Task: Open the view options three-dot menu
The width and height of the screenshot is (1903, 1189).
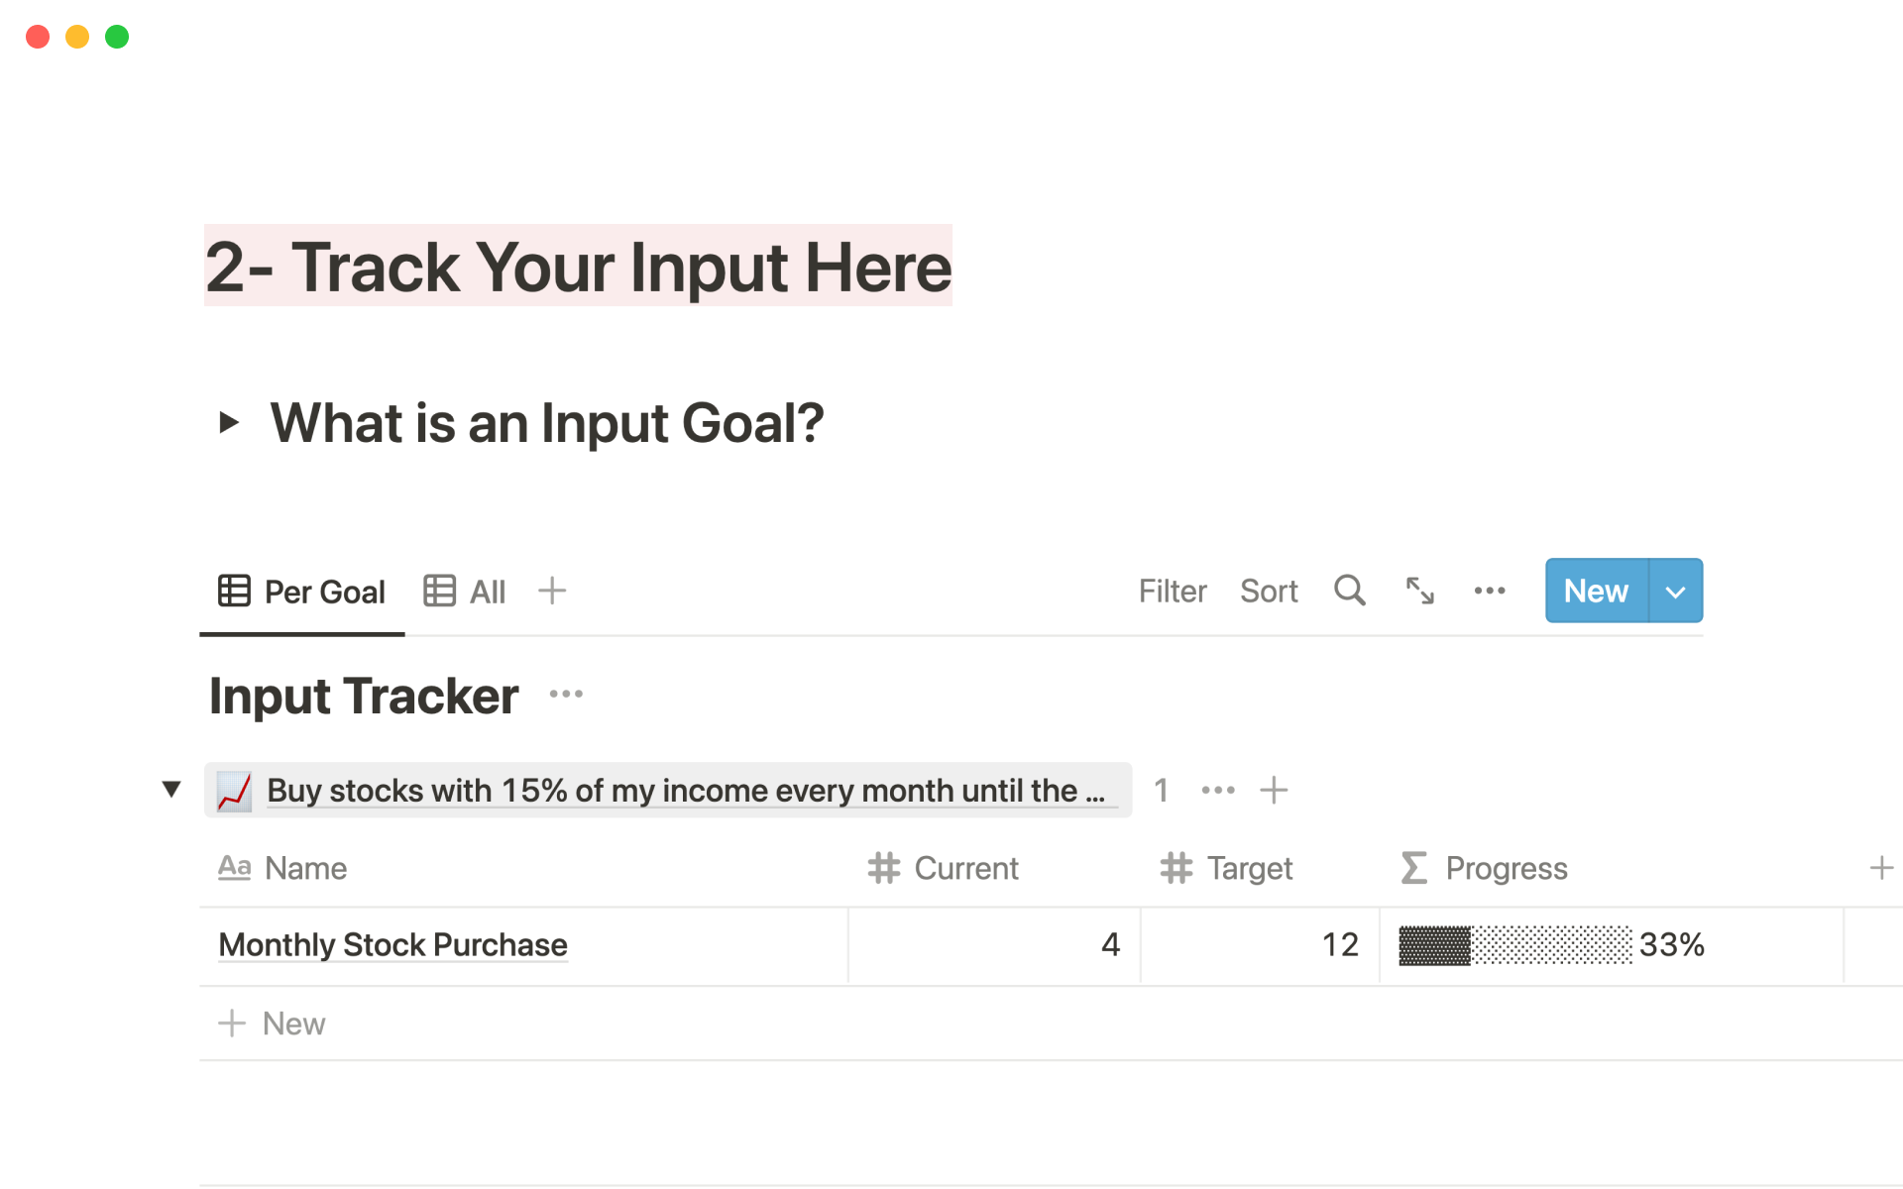Action: (x=1489, y=591)
